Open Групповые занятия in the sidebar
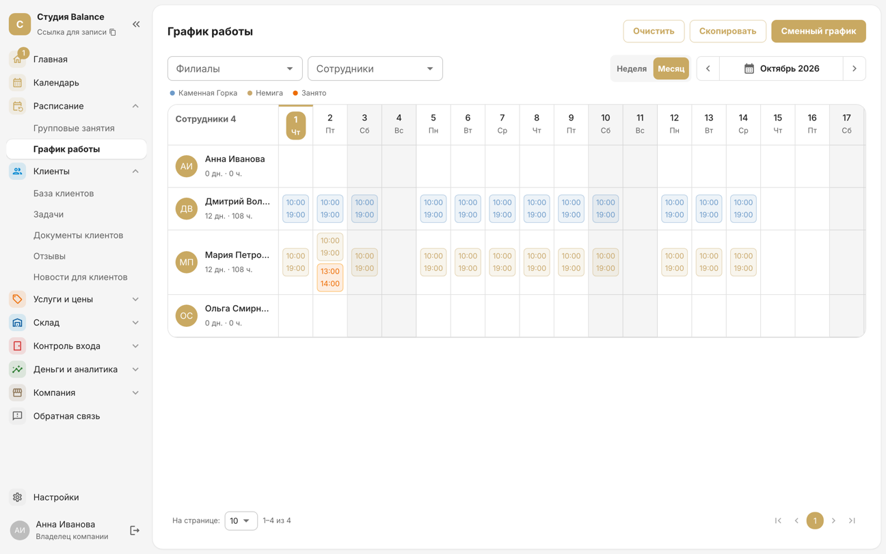This screenshot has height=554, width=886. click(74, 128)
